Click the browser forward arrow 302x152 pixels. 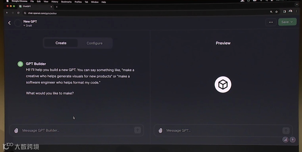tap(13, 13)
